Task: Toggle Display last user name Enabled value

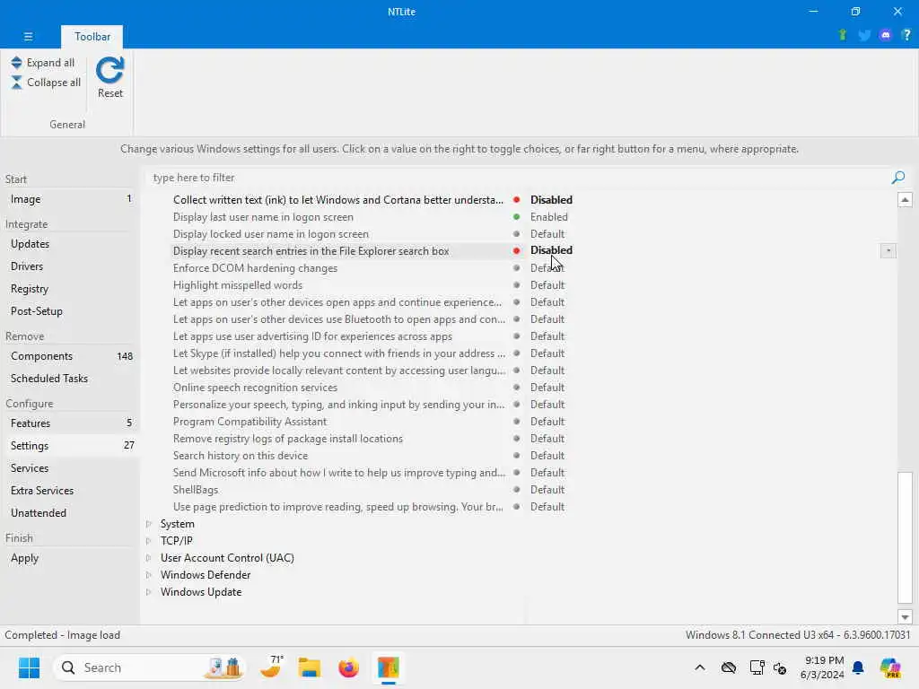Action: (548, 217)
